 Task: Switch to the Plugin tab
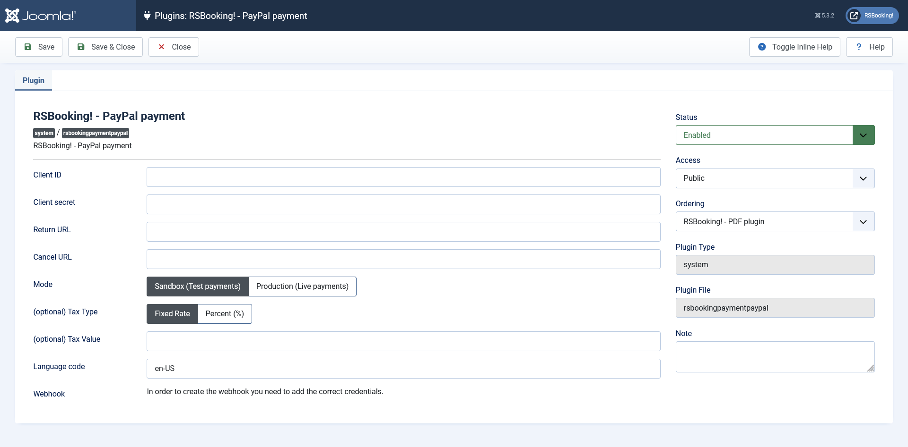point(34,80)
